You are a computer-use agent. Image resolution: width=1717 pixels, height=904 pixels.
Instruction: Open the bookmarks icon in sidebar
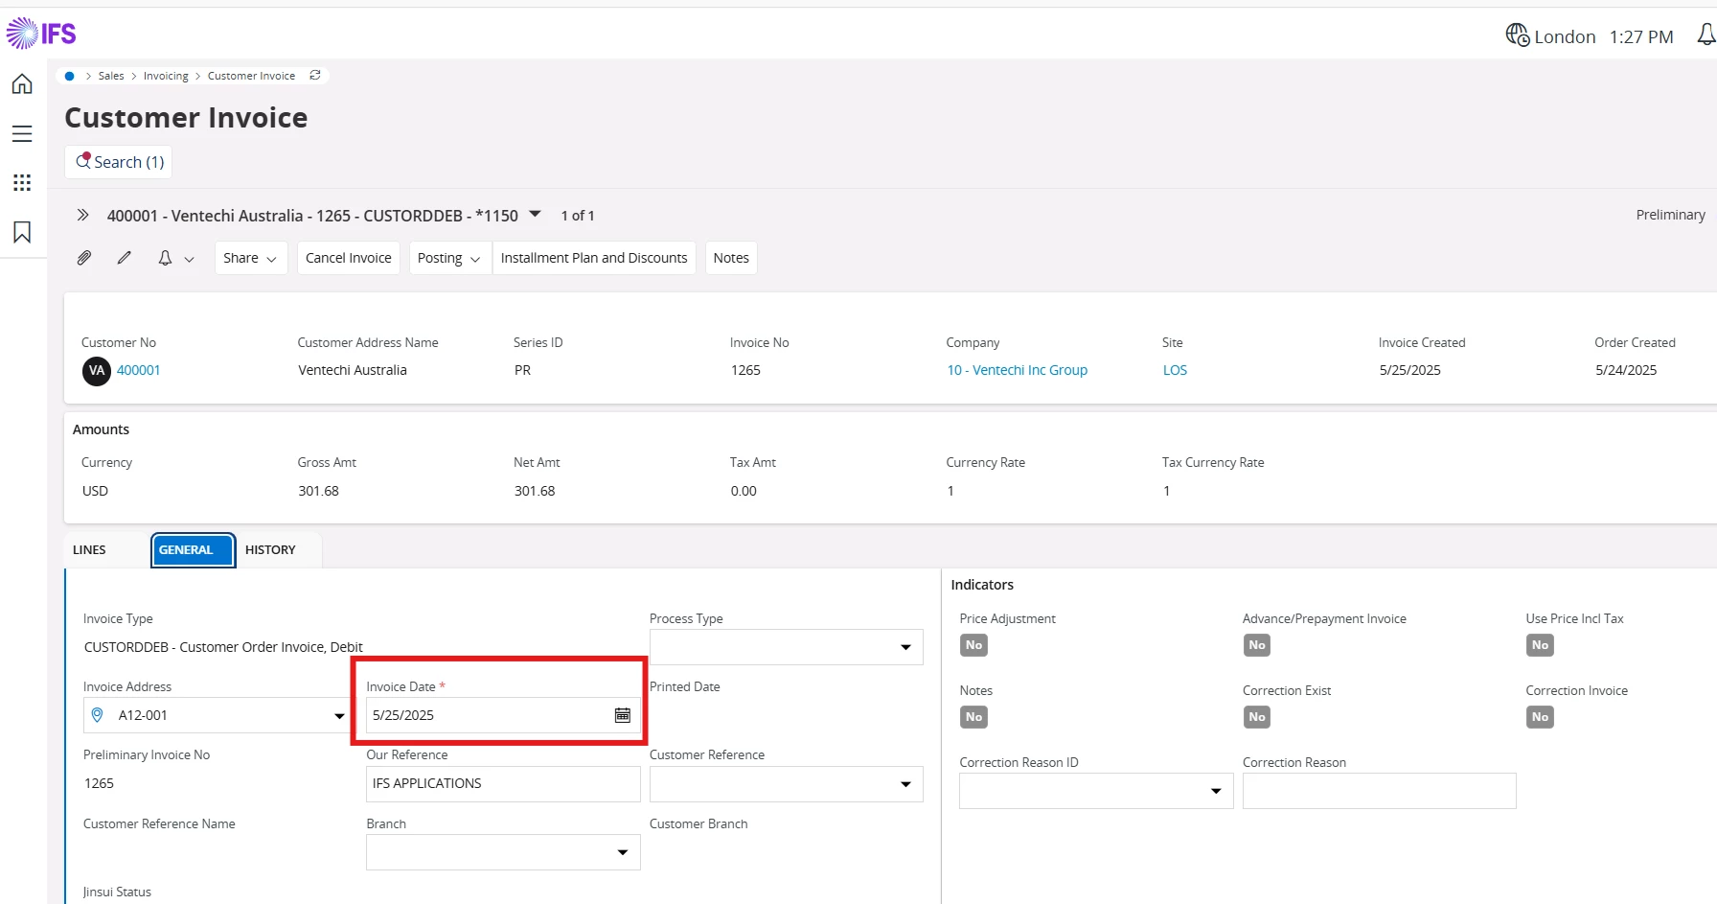[22, 232]
